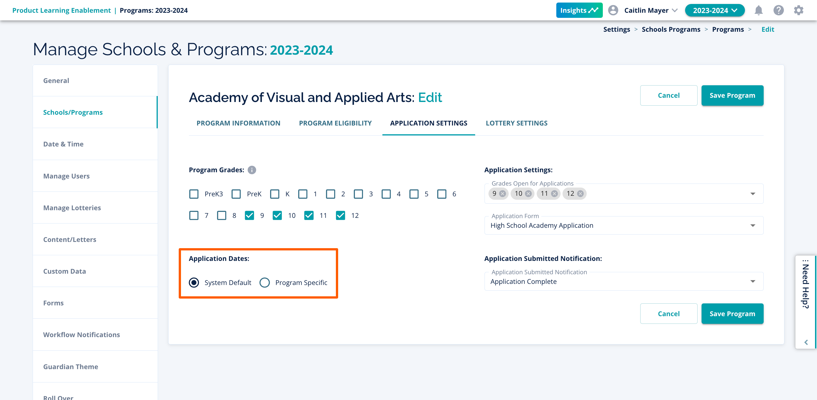Switch to the Lottery Settings tab
Viewport: 817px width, 400px height.
[516, 123]
